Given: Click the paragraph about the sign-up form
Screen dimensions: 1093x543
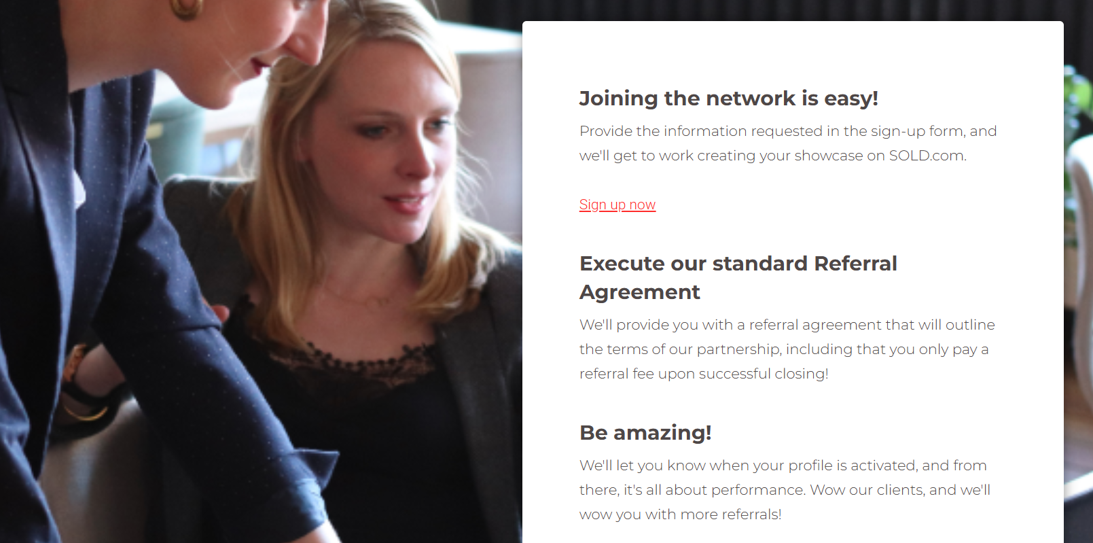Looking at the screenshot, I should pos(787,143).
